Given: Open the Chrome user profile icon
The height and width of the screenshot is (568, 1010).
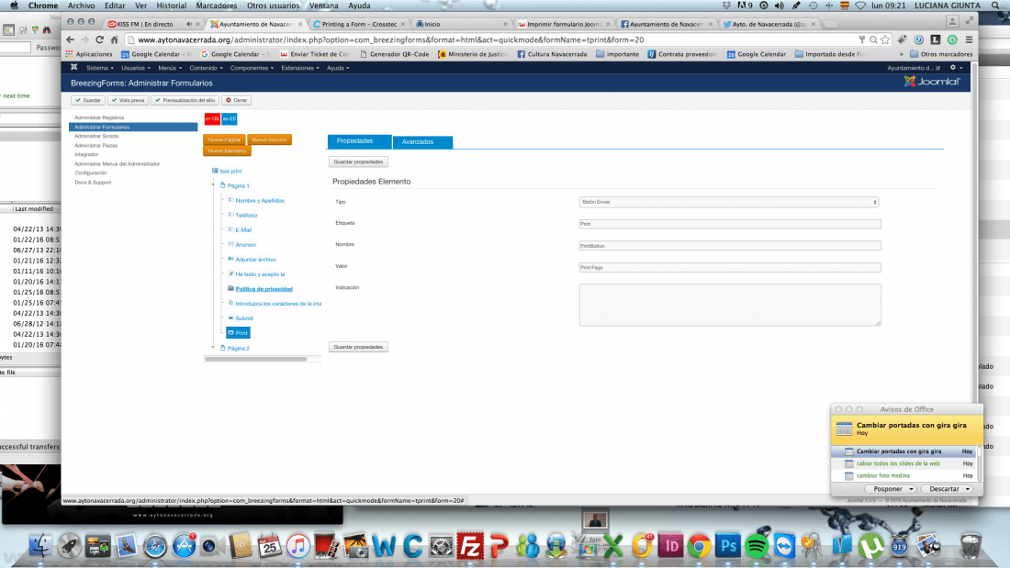Looking at the screenshot, I should click(x=953, y=23).
